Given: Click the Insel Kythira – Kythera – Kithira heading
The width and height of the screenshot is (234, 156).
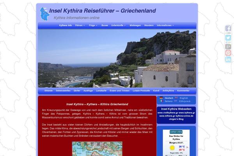Looking at the screenshot, I should (97, 104).
